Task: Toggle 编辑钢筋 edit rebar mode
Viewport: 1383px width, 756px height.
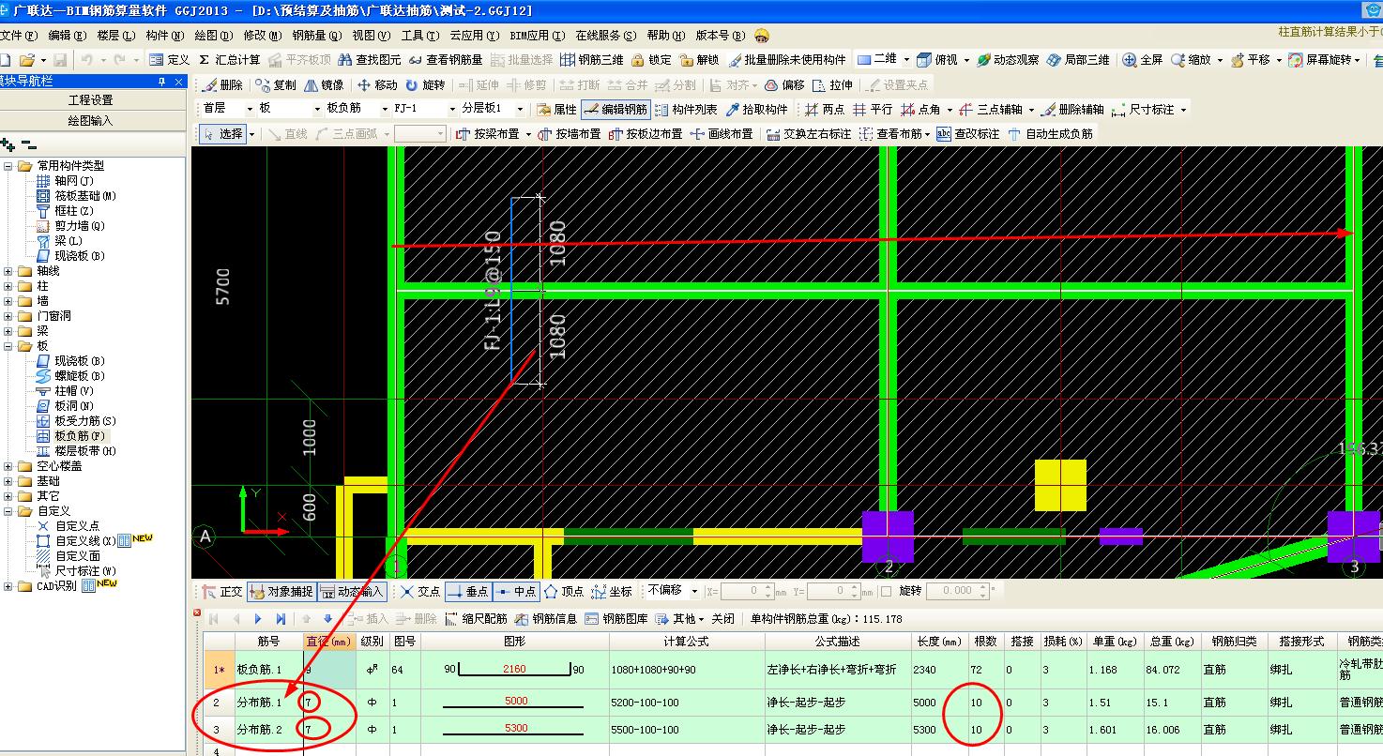Action: pos(616,109)
